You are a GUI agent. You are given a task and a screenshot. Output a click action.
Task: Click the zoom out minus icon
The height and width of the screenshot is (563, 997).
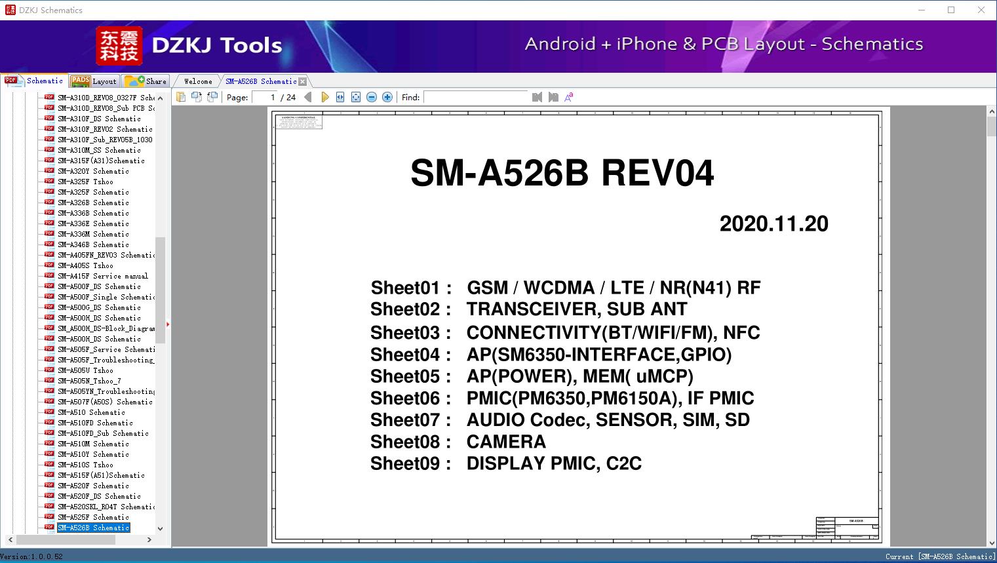[372, 97]
